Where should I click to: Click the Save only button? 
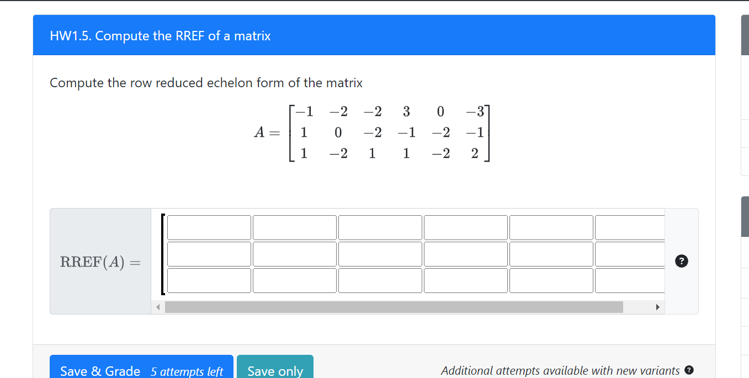[x=275, y=370]
